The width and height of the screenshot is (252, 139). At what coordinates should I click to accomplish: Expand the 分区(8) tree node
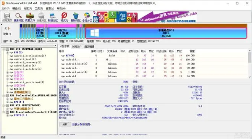(x=7, y=79)
